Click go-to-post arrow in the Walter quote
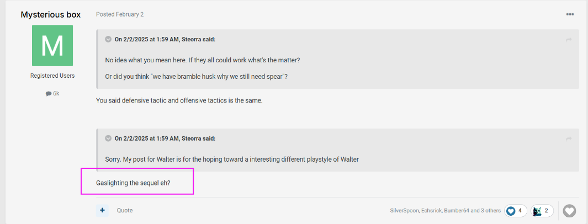Screen dimensions: 588x224 (x=569, y=139)
